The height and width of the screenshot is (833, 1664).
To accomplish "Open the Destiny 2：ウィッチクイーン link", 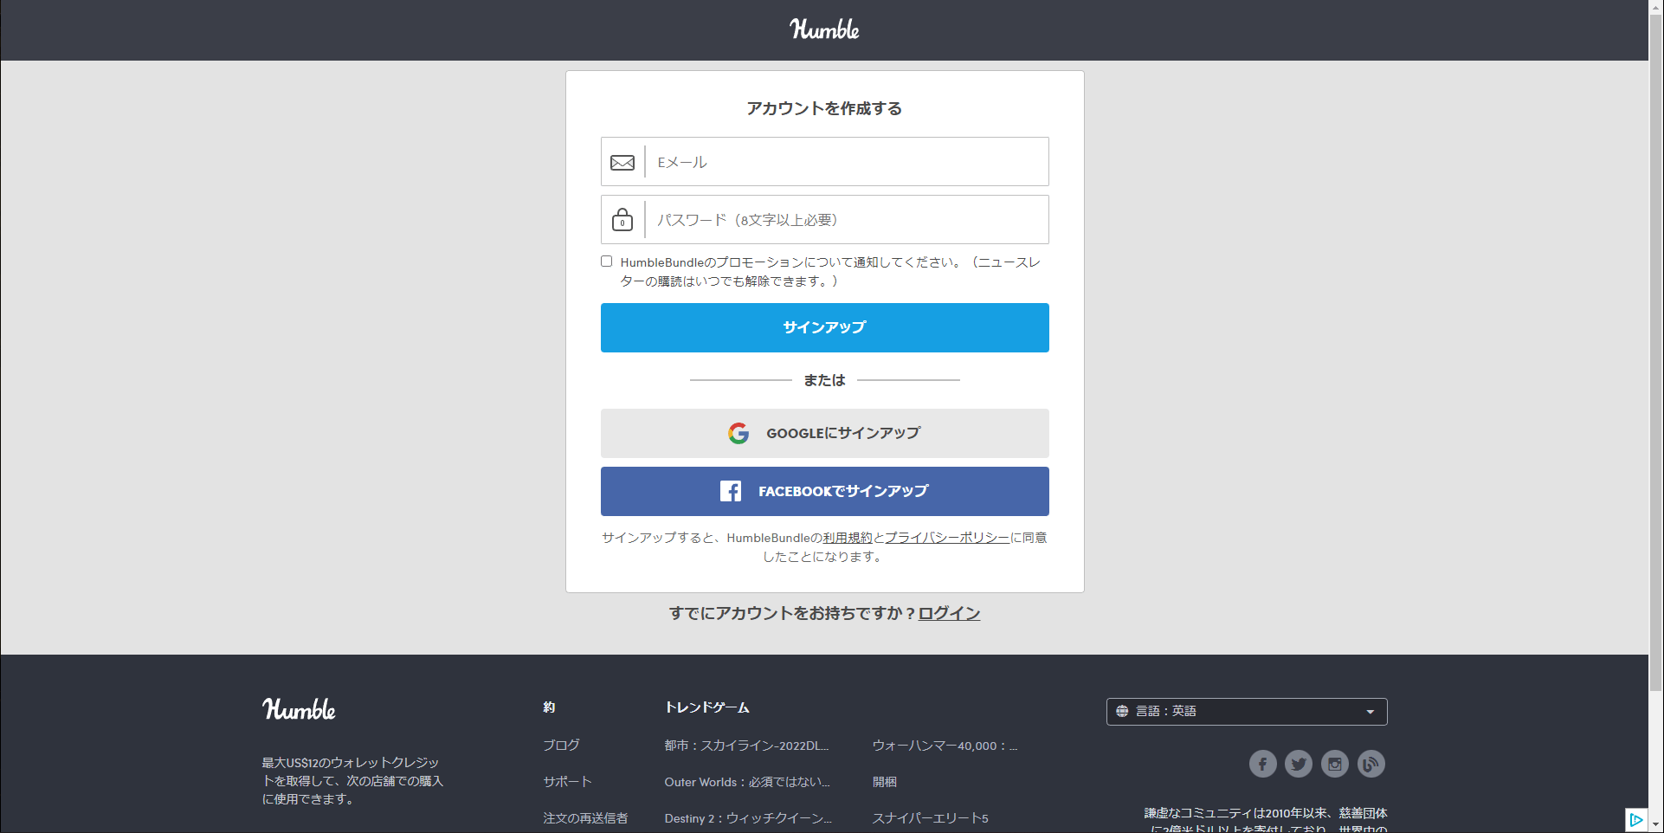I will point(748,818).
